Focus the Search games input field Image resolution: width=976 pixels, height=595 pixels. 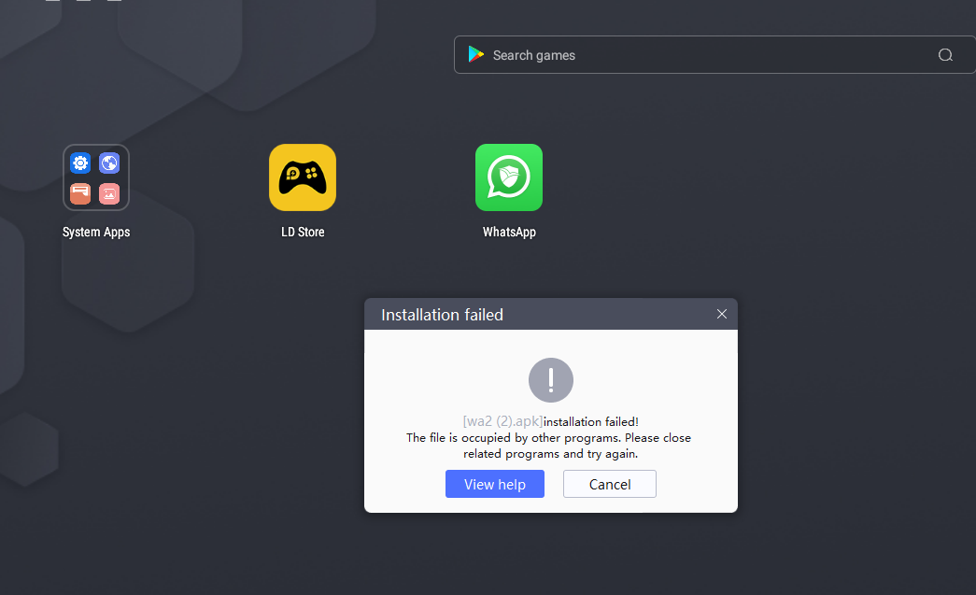[714, 55]
